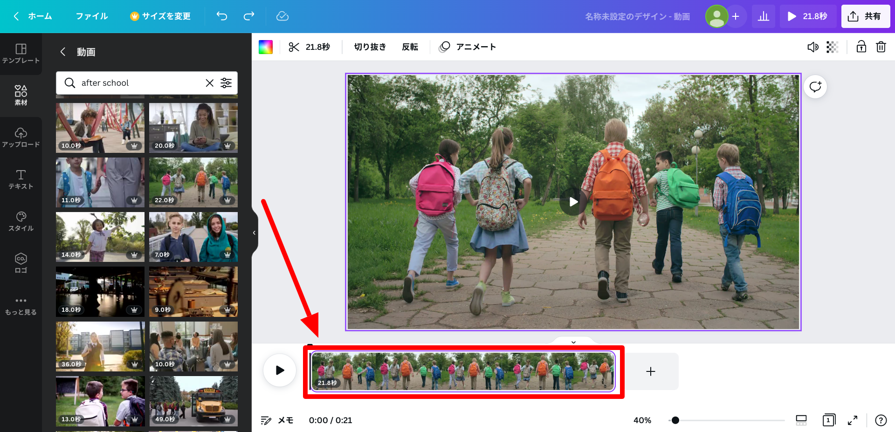Open trim scissors 21.8秒 tool

point(309,47)
